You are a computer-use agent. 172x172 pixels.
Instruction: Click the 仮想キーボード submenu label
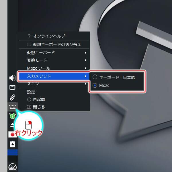click(x=41, y=53)
